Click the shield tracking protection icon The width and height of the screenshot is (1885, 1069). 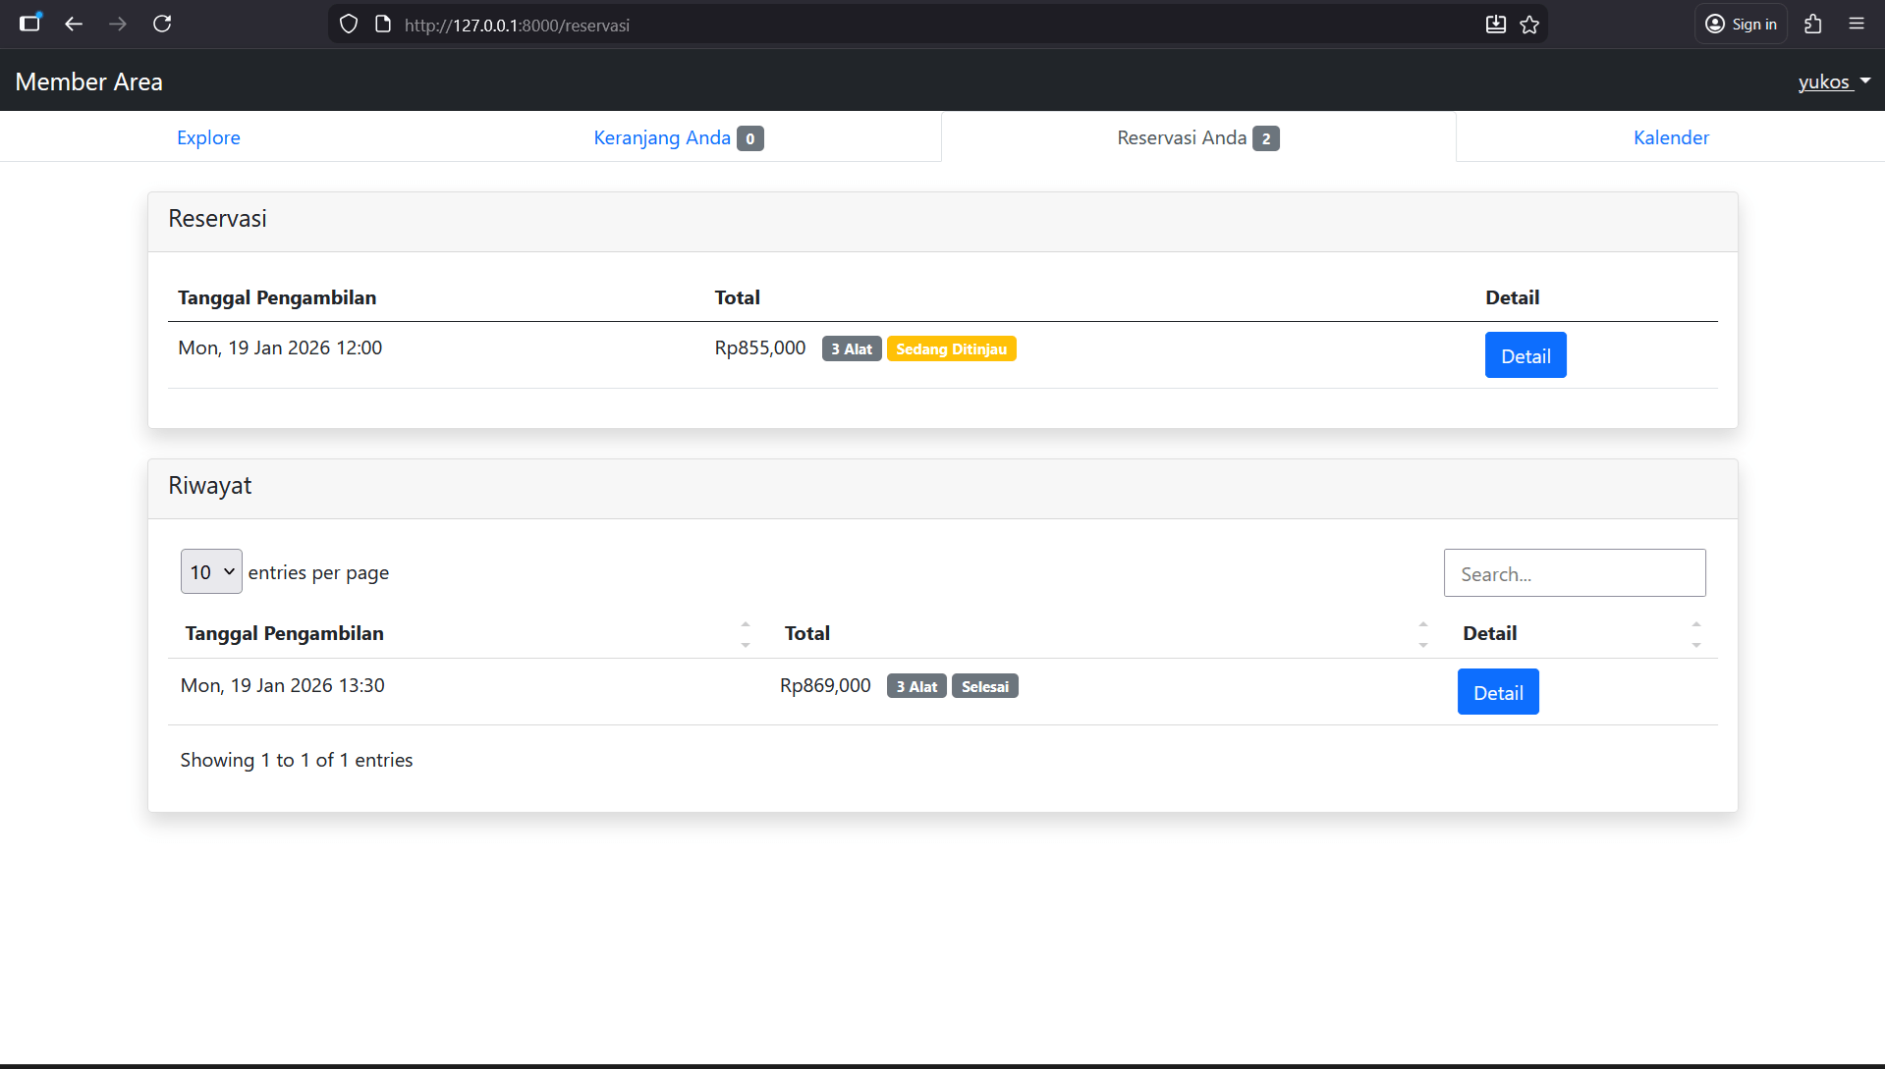[x=349, y=25]
